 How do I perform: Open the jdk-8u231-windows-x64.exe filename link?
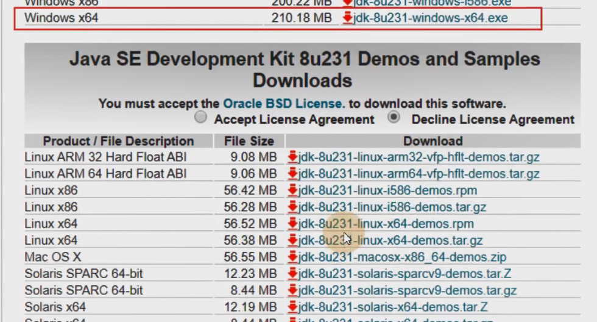point(430,18)
